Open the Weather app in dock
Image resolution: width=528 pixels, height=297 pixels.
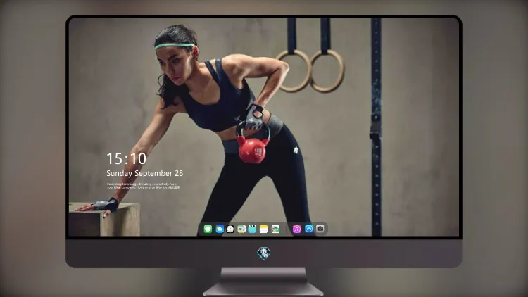click(x=220, y=229)
